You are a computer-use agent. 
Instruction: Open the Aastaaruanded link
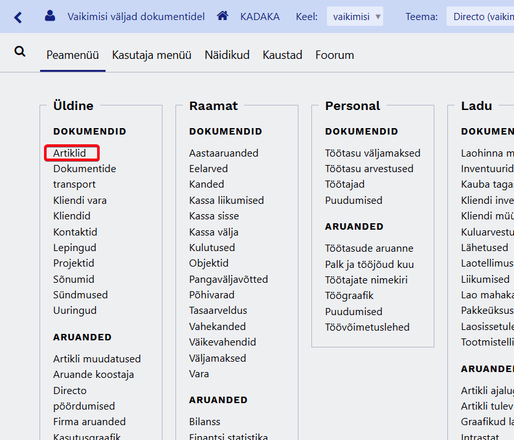(223, 153)
